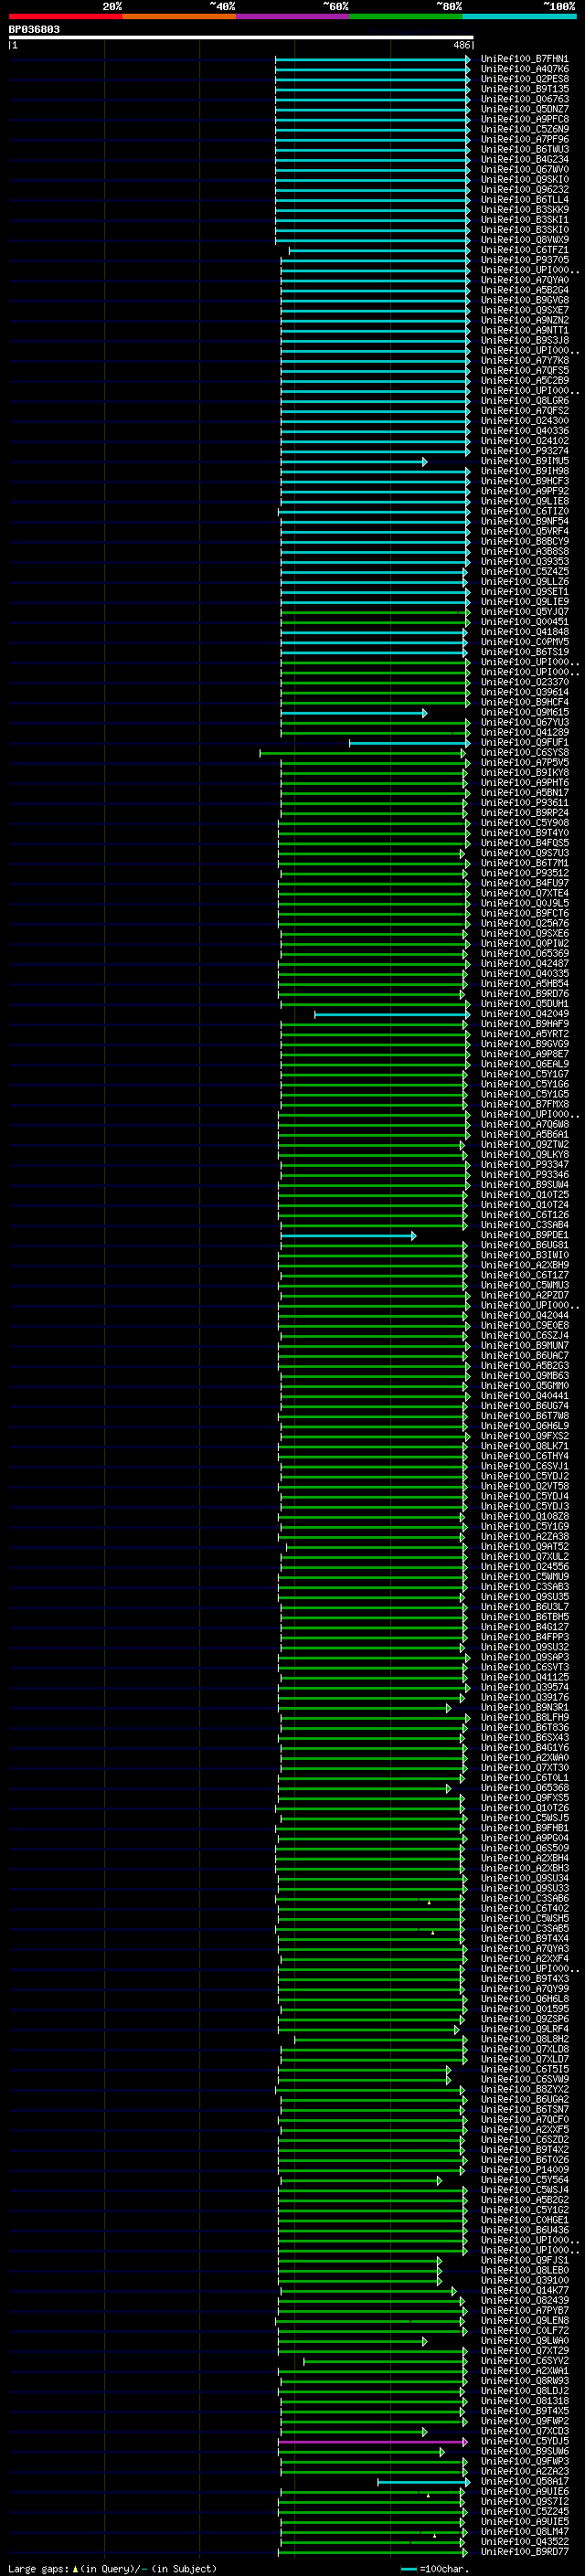Select hit label UniRef100_A9NTT1
This screenshot has width=585, height=2576.
click(x=525, y=331)
